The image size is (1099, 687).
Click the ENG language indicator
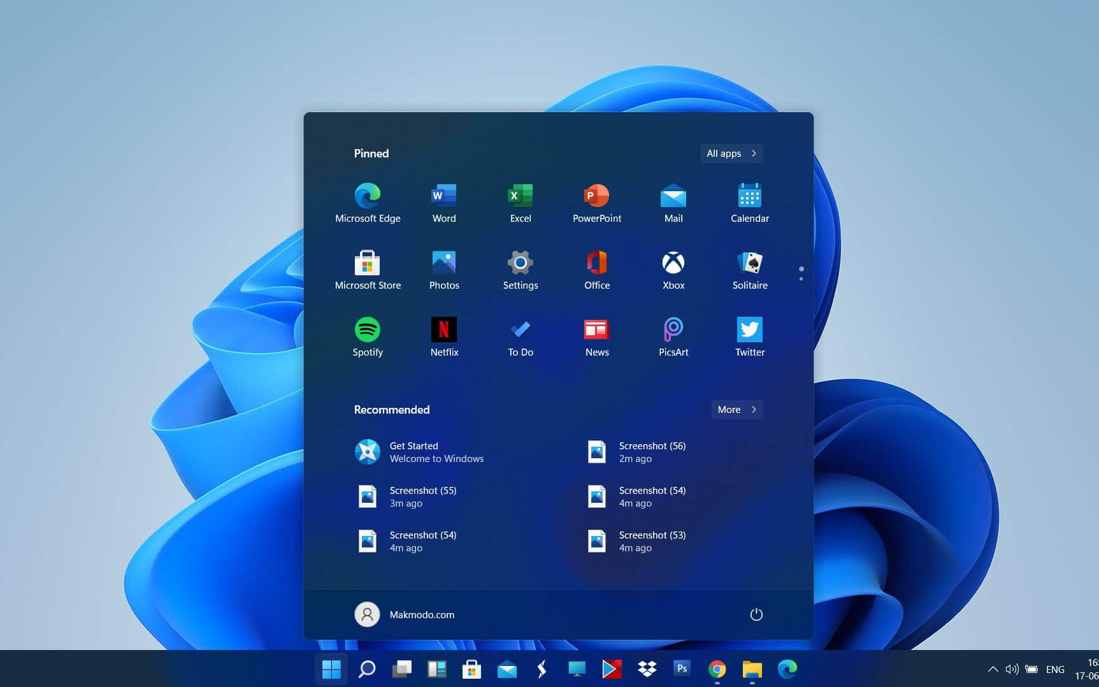[x=1055, y=669]
